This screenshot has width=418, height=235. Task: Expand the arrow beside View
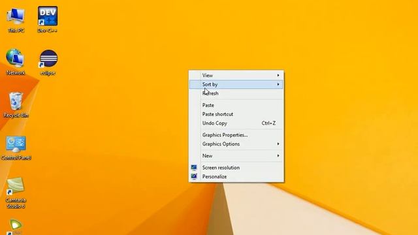click(278, 76)
